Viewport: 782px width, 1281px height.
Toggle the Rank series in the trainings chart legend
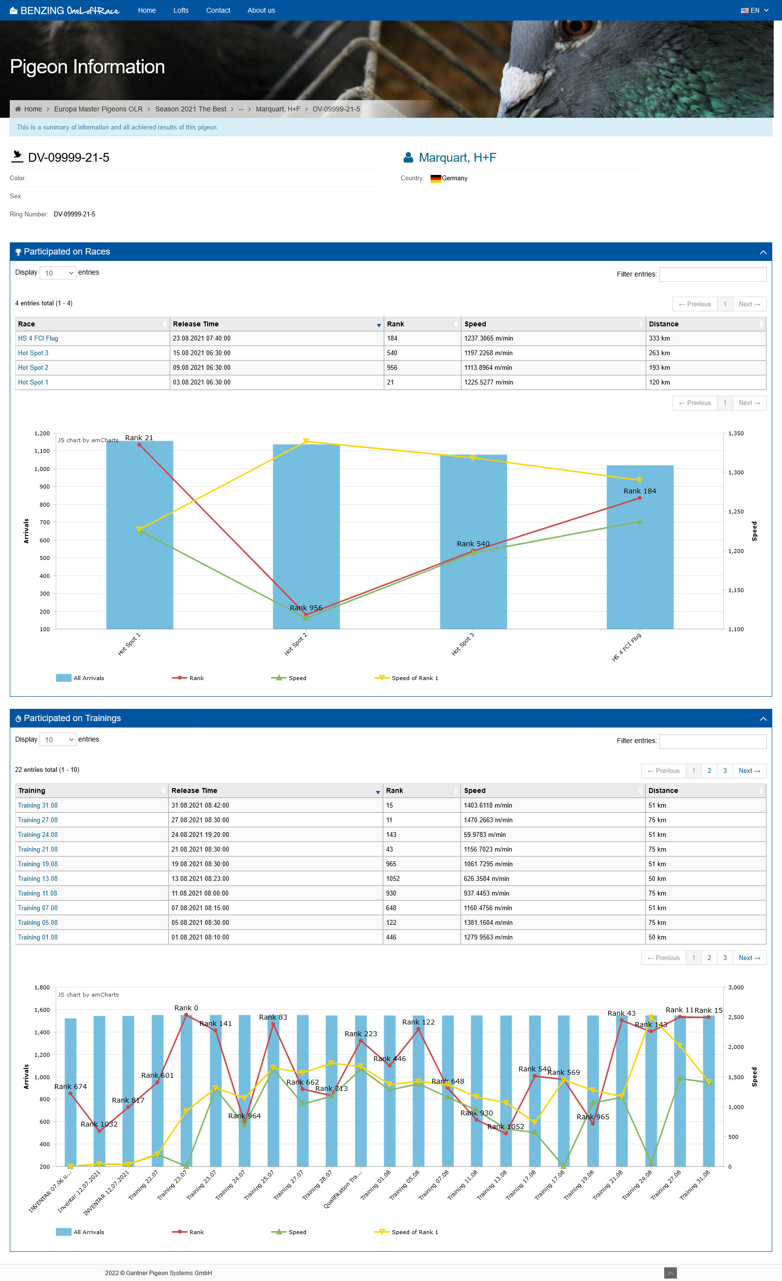(179, 1232)
